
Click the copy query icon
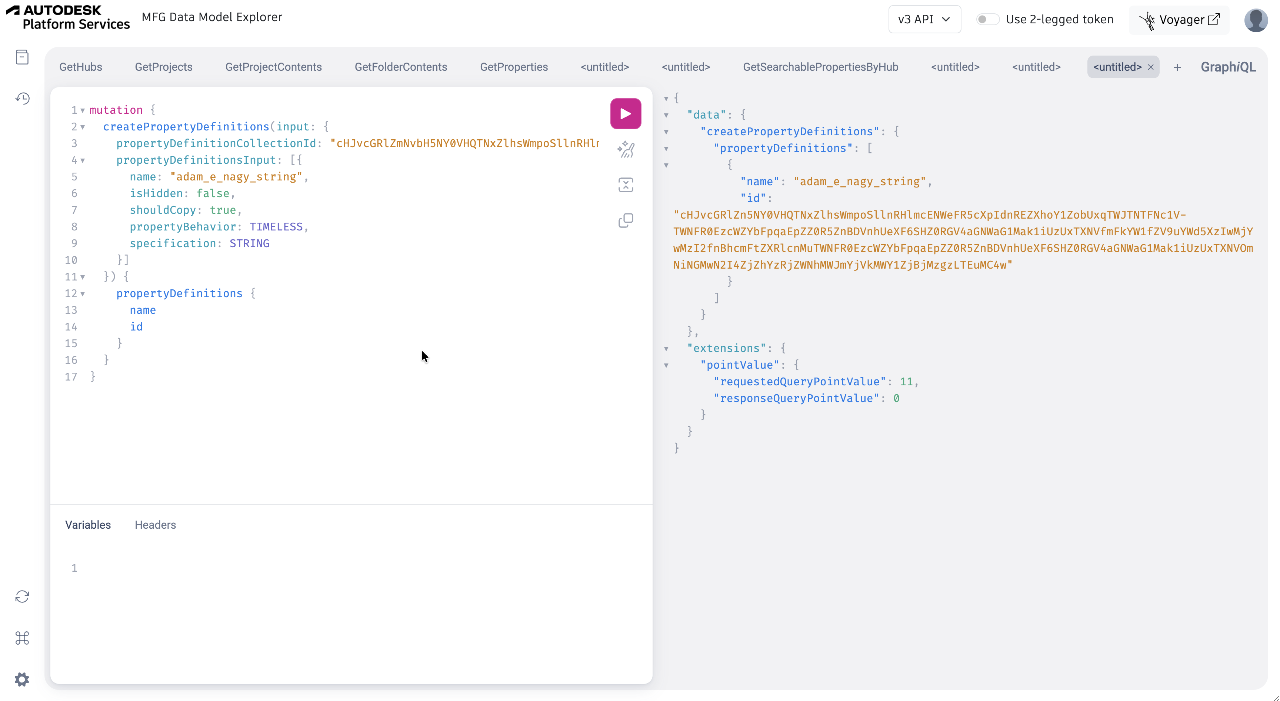coord(626,220)
